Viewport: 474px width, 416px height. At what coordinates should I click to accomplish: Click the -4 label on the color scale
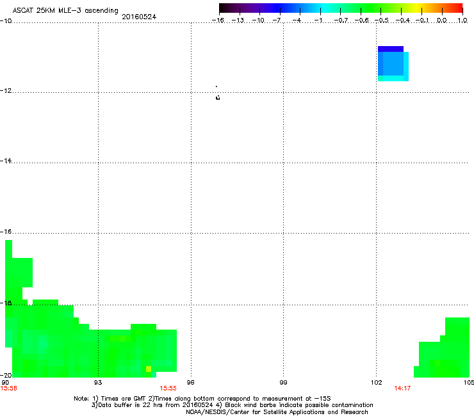pos(297,20)
